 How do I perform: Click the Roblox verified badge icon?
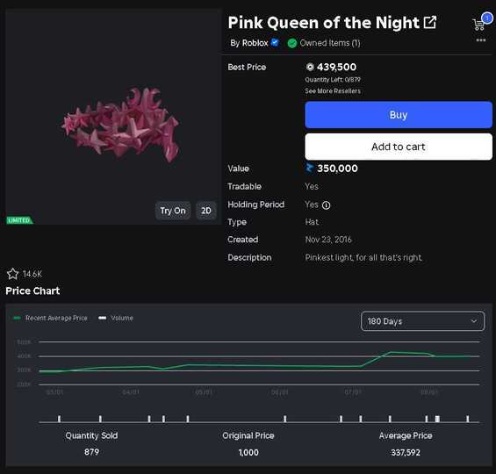275,42
